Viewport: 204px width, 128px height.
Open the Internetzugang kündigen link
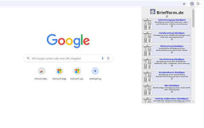172,20
